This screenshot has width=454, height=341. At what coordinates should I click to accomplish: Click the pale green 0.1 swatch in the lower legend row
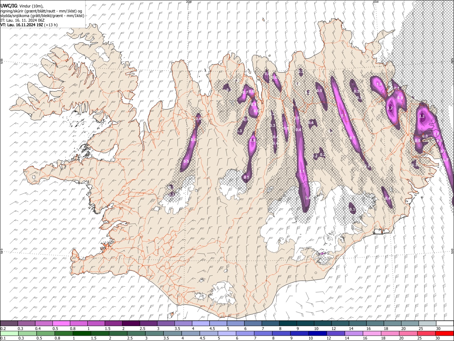click(10, 333)
